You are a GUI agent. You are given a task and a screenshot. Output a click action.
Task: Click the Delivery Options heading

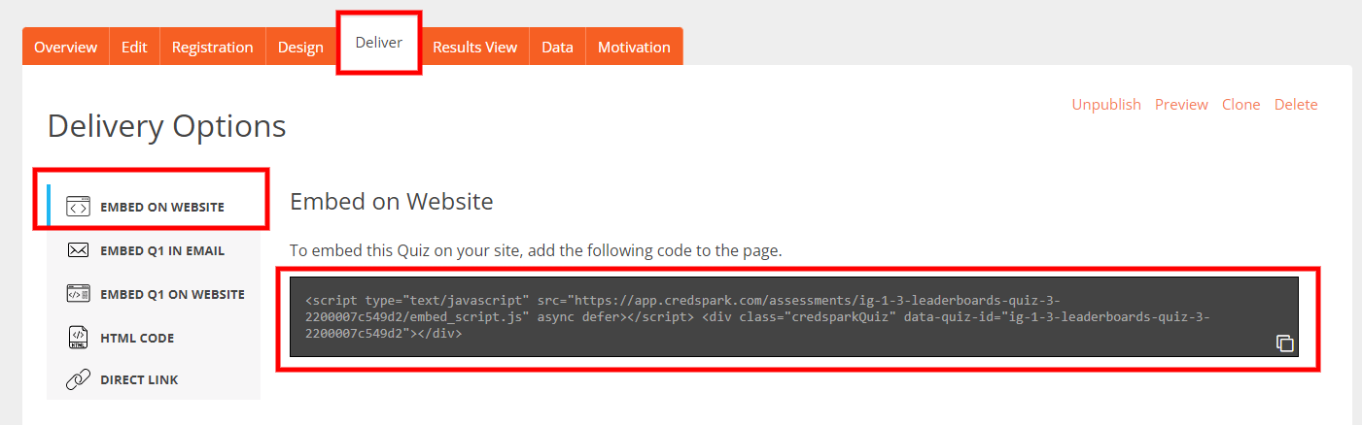tap(167, 127)
